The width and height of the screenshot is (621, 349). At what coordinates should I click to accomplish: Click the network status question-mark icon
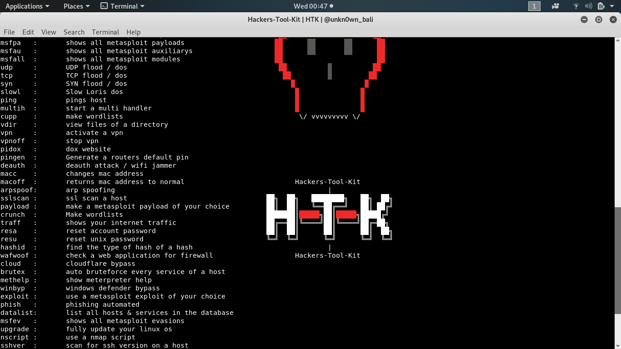click(x=576, y=6)
